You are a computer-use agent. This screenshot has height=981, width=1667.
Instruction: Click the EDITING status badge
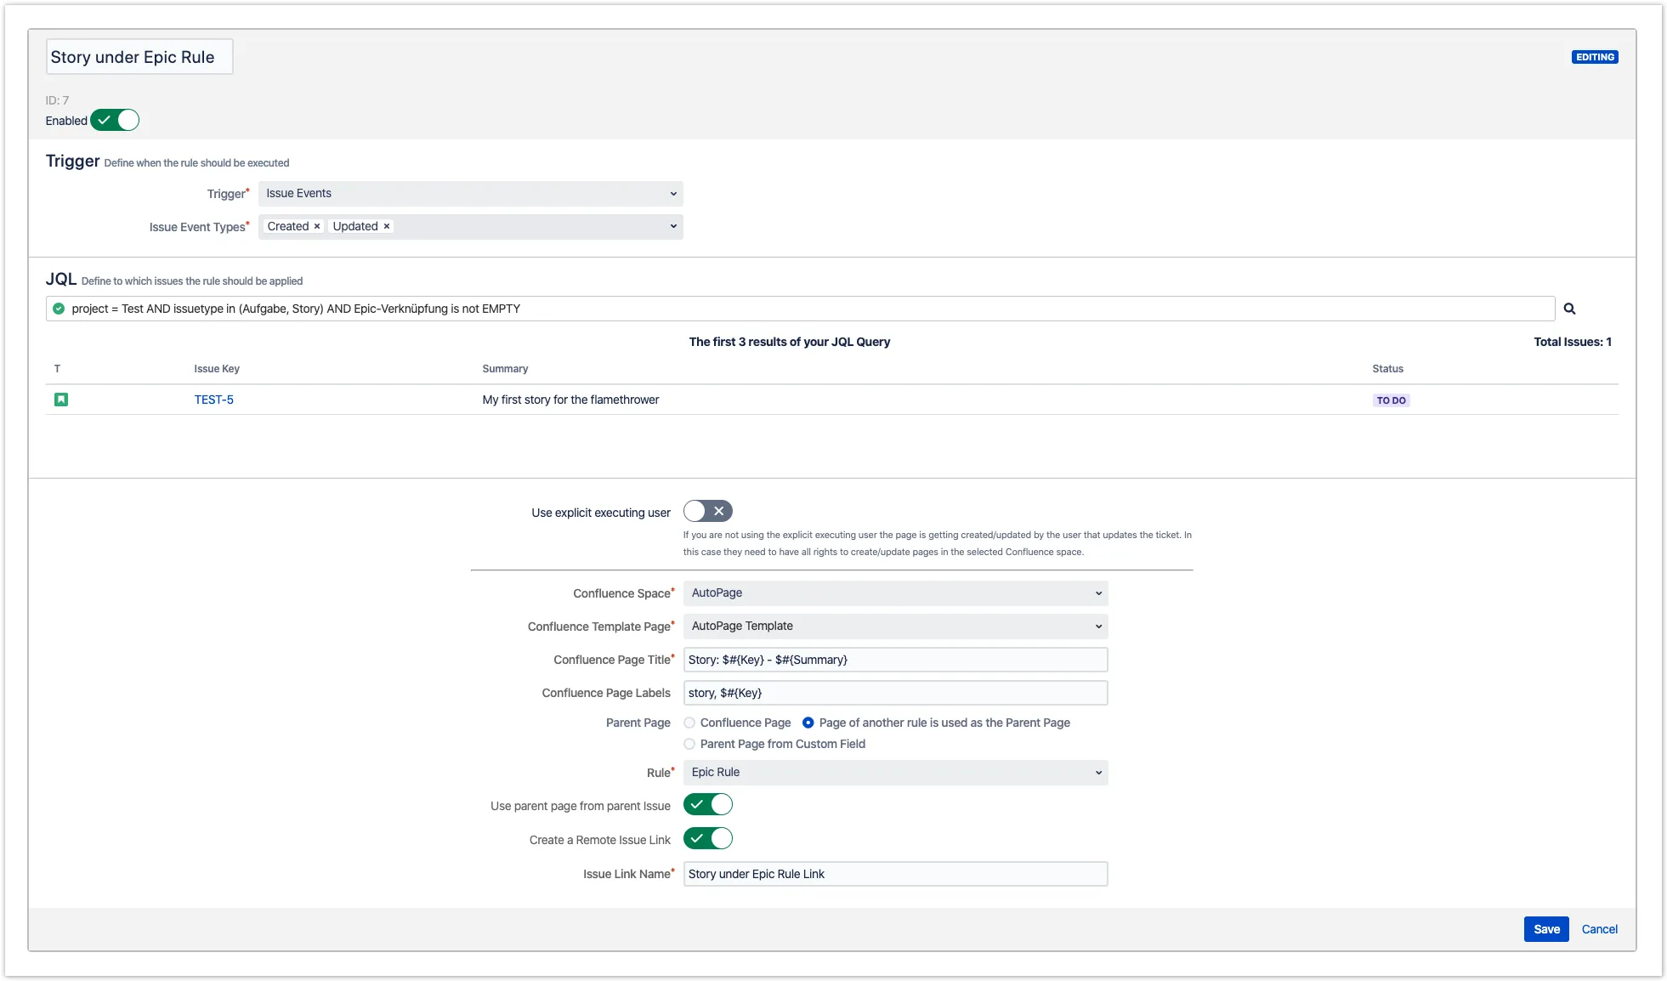1594,57
